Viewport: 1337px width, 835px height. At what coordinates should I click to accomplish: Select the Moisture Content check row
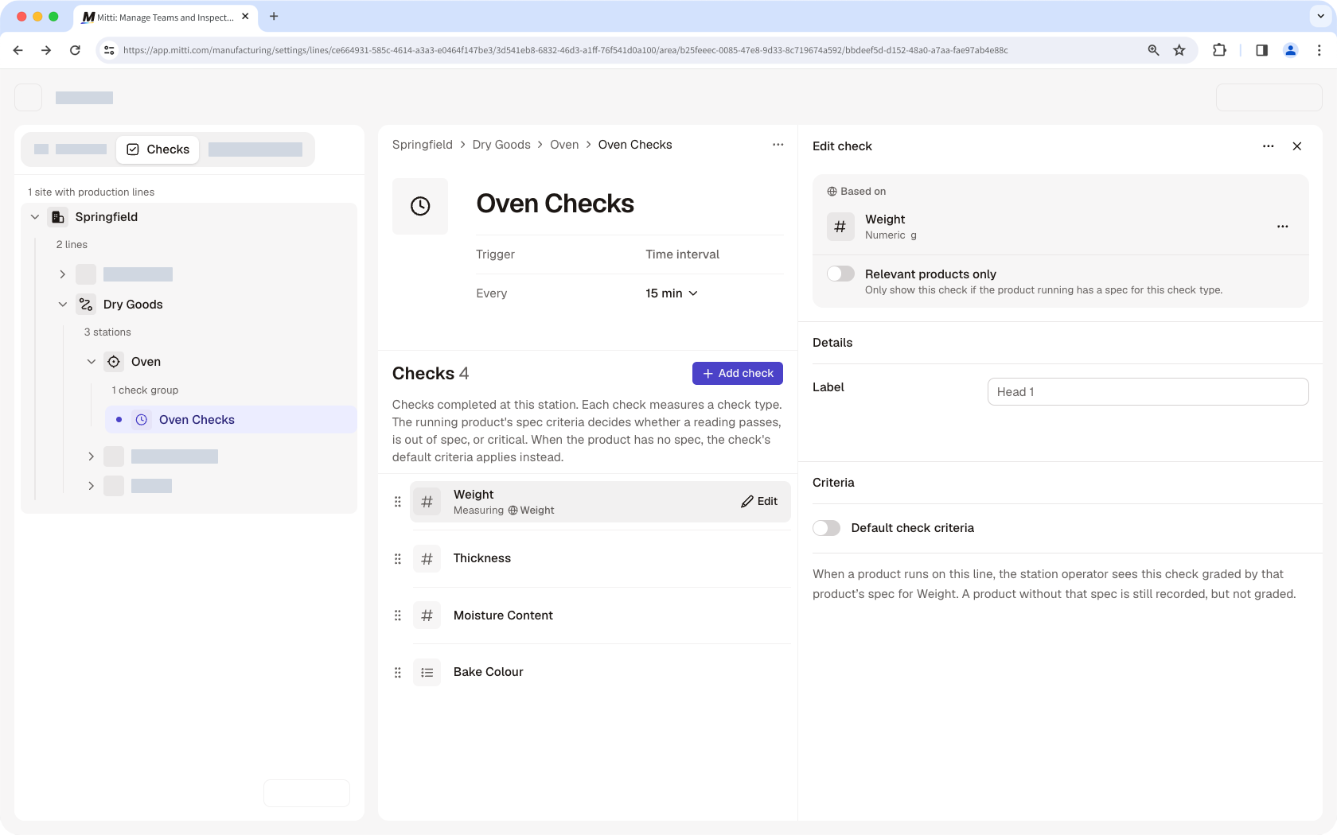[601, 616]
